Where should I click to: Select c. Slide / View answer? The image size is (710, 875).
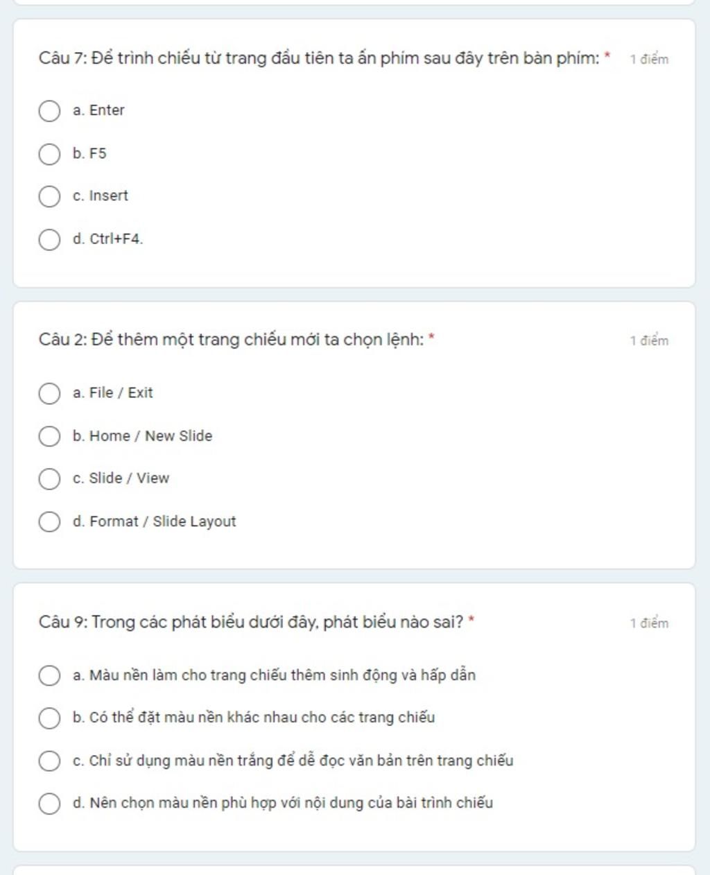coord(49,478)
